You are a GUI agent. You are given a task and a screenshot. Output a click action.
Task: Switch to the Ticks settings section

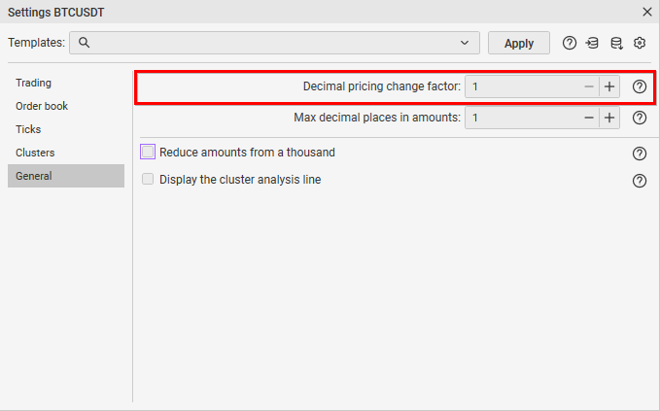[x=66, y=129]
